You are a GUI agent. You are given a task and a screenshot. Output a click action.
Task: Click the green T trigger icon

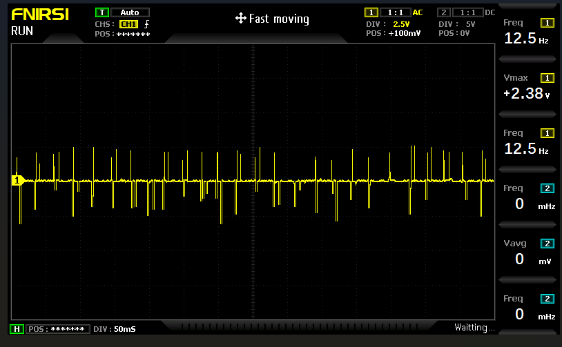tap(102, 12)
